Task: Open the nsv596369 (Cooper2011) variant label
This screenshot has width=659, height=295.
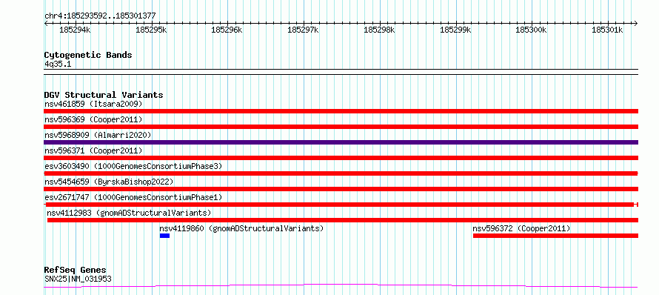Action: (93, 119)
